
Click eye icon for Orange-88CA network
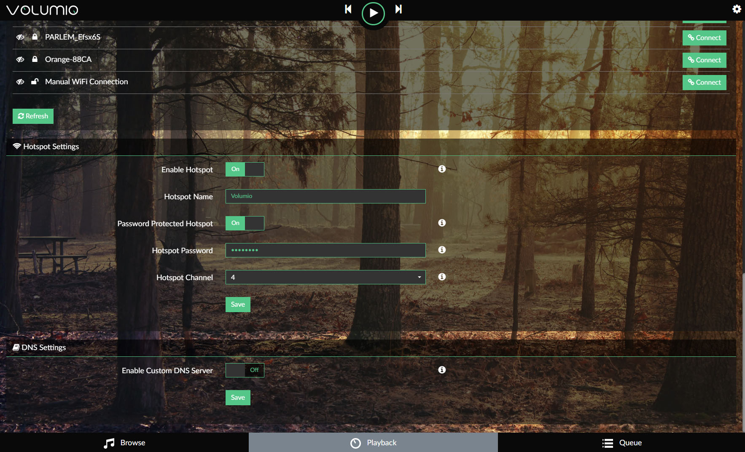20,59
